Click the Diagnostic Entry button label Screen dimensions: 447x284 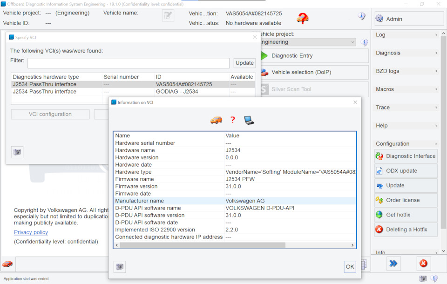[292, 56]
